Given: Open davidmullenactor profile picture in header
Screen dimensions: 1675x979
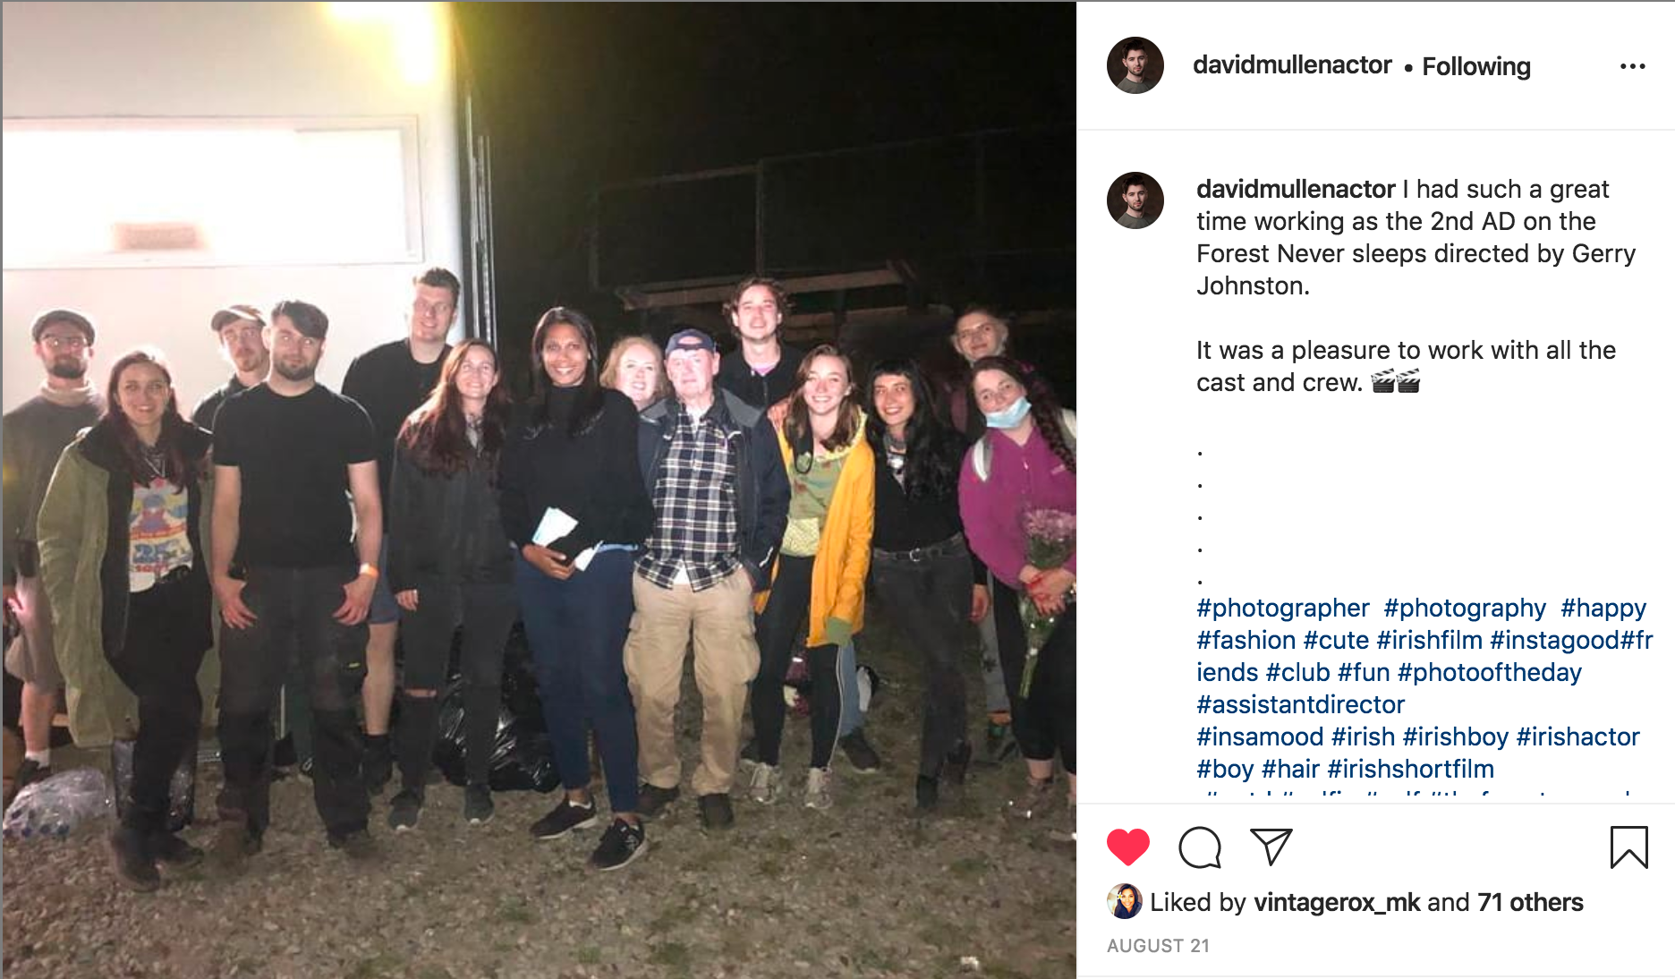Looking at the screenshot, I should tap(1135, 65).
